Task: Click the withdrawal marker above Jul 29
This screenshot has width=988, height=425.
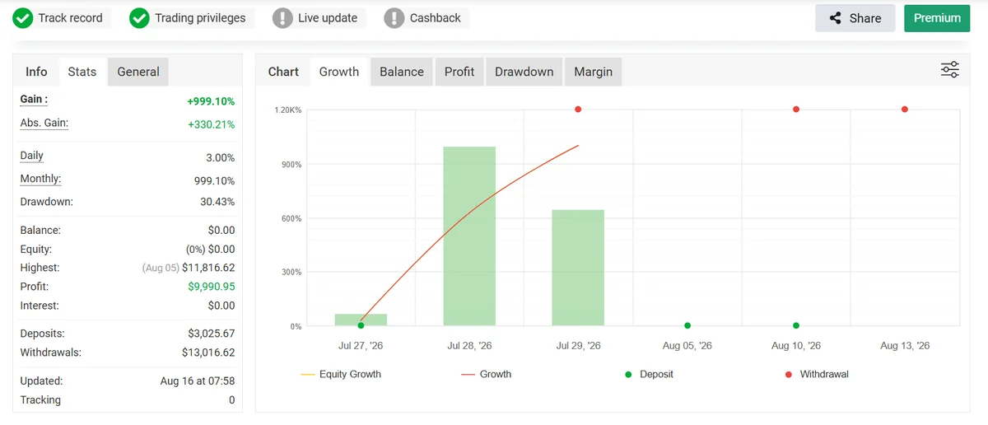Action: coord(578,110)
